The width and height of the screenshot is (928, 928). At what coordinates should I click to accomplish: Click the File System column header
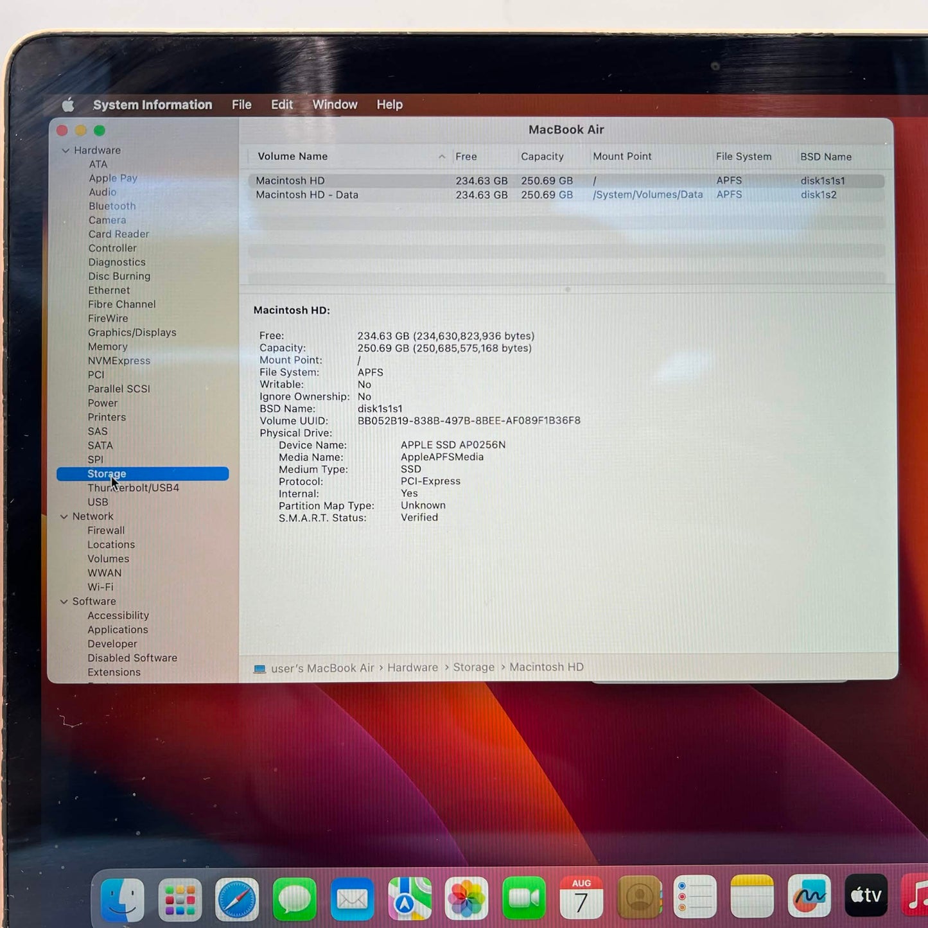(x=744, y=157)
